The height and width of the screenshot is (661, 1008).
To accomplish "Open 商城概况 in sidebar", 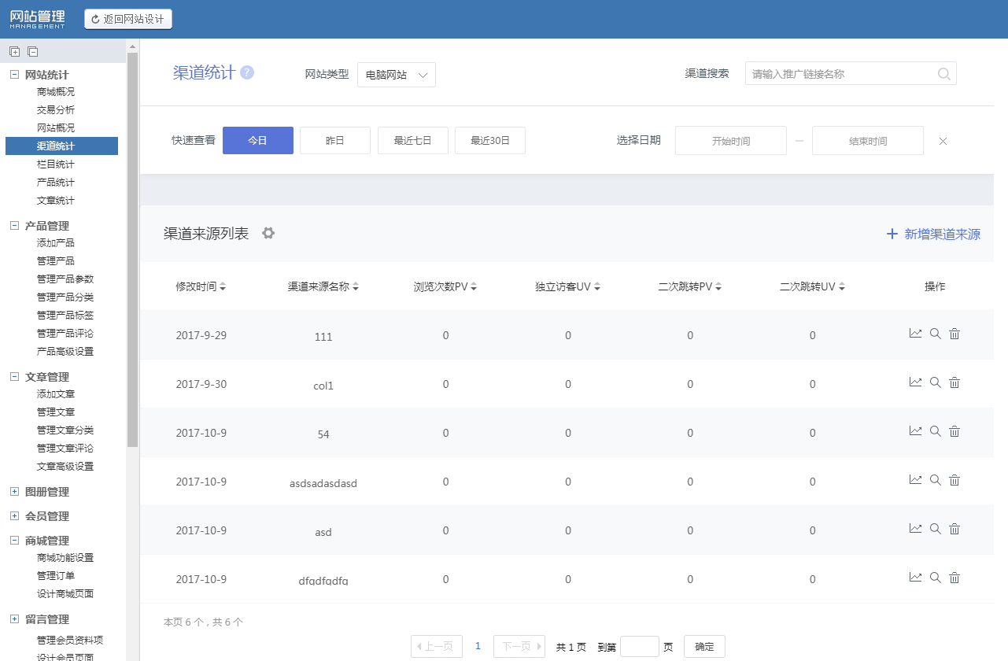I will [56, 92].
